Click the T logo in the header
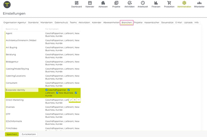The height and width of the screenshot is (137, 207). [7, 4]
